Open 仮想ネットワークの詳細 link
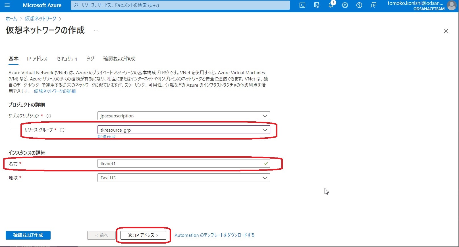 pos(55,91)
